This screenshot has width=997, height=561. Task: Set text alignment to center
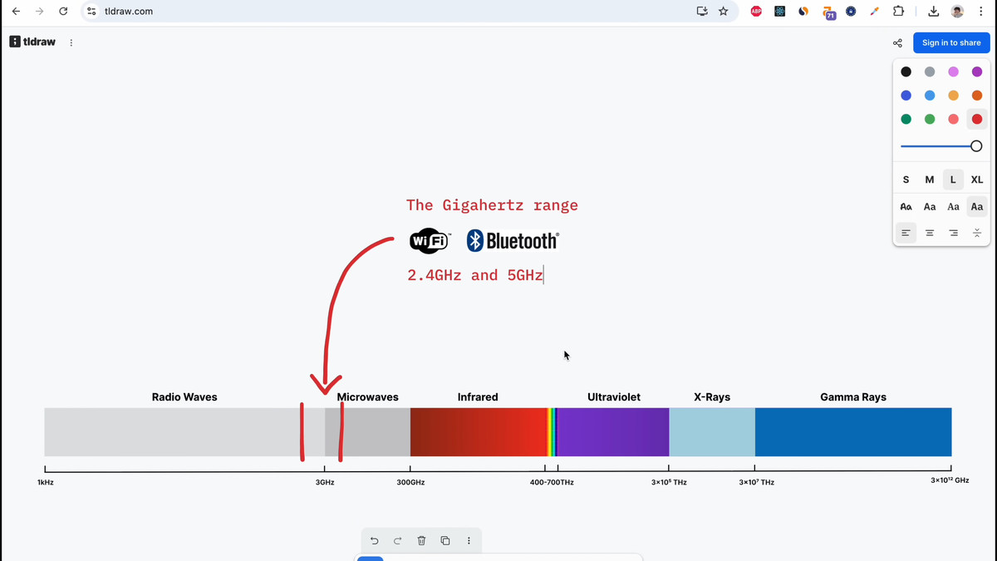930,234
